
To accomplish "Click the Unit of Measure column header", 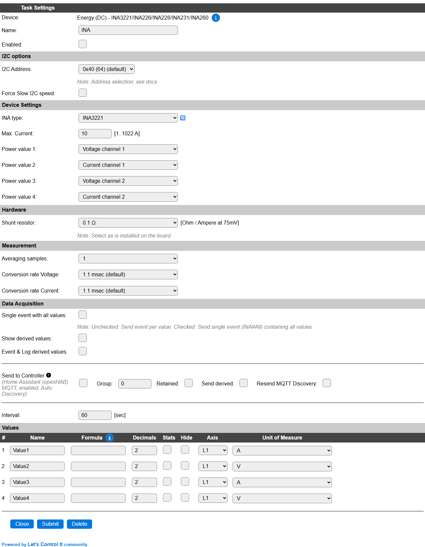I will [x=282, y=438].
